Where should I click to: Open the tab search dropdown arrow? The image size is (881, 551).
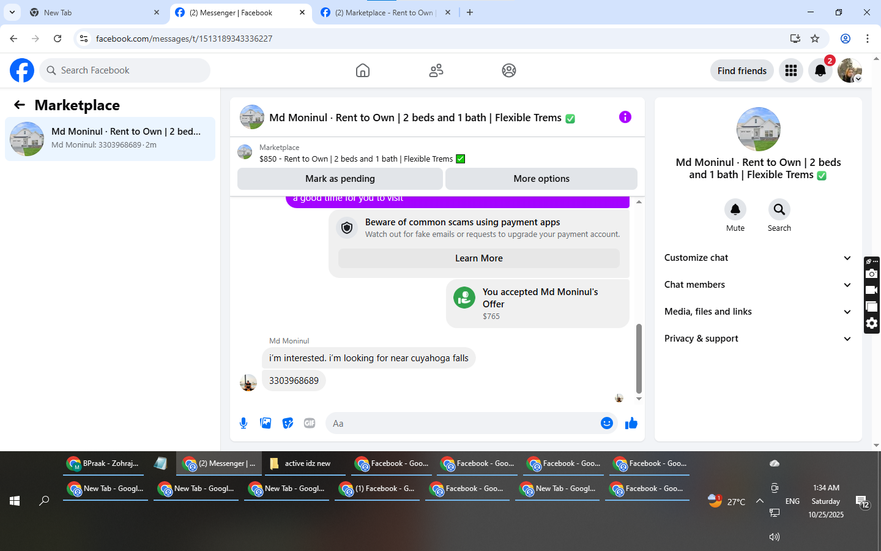(12, 12)
